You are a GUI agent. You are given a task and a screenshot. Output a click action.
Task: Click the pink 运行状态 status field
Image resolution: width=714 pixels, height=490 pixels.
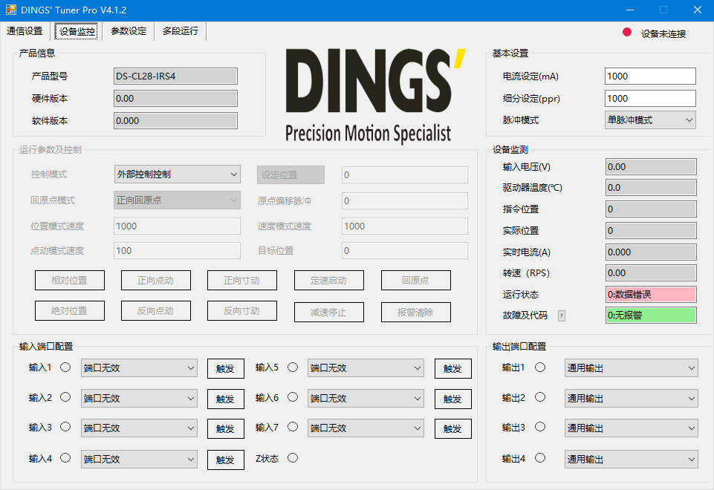651,294
